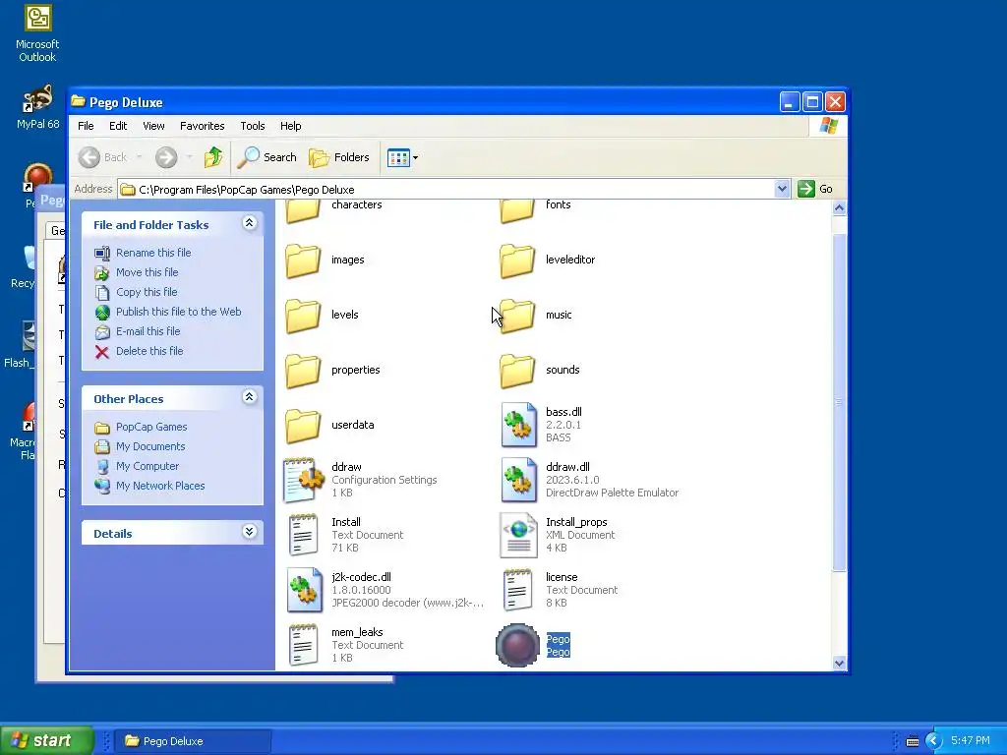Open the address bar dropdown arrow

click(x=782, y=189)
